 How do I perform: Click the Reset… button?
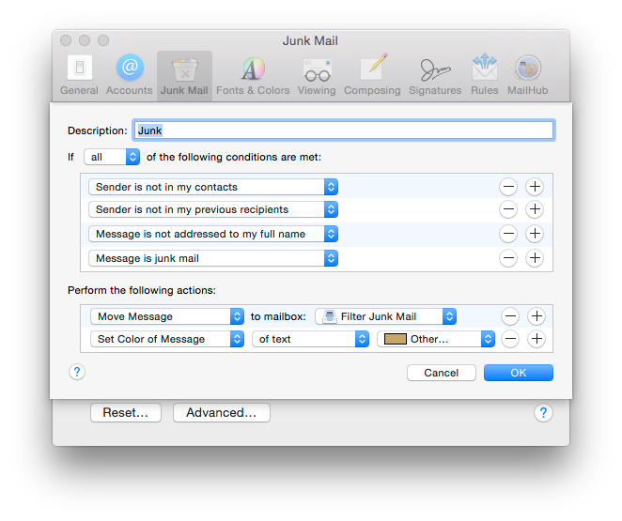pyautogui.click(x=126, y=413)
